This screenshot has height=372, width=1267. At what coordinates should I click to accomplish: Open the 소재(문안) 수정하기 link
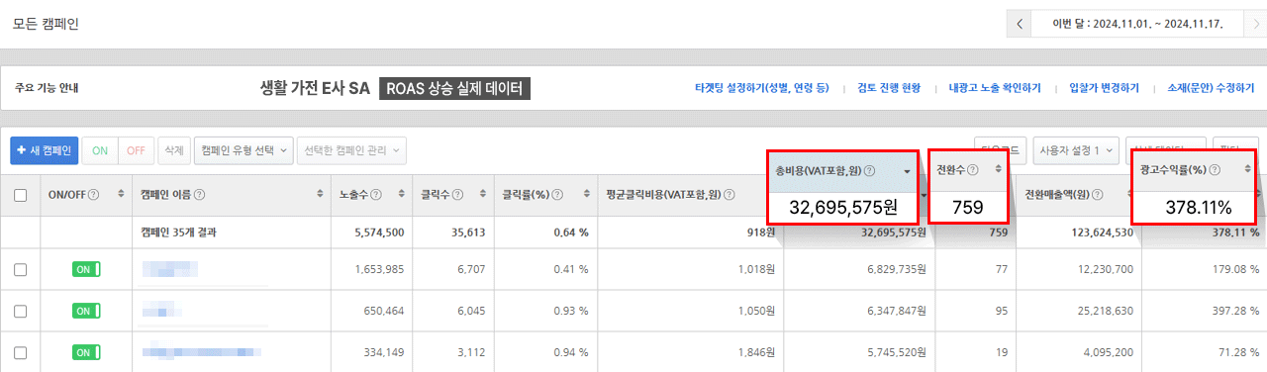pos(1212,88)
